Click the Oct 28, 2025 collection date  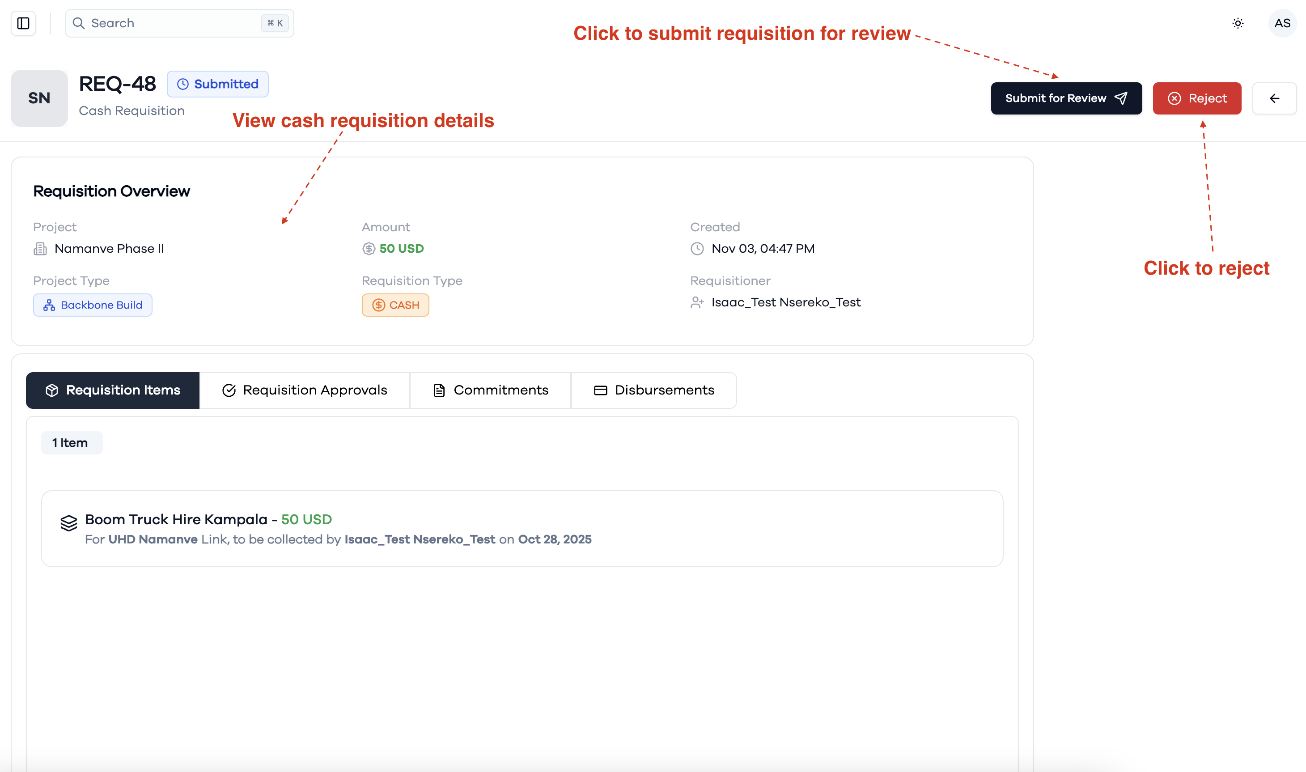[555, 539]
